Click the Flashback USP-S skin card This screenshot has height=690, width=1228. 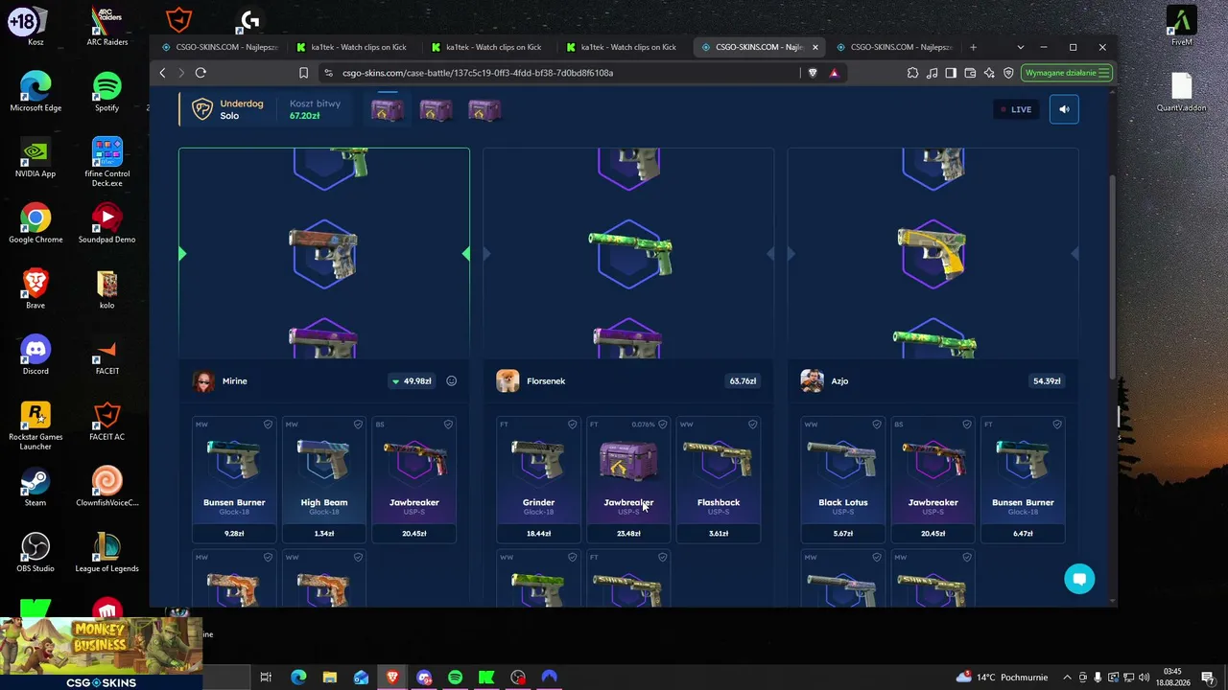[719, 479]
